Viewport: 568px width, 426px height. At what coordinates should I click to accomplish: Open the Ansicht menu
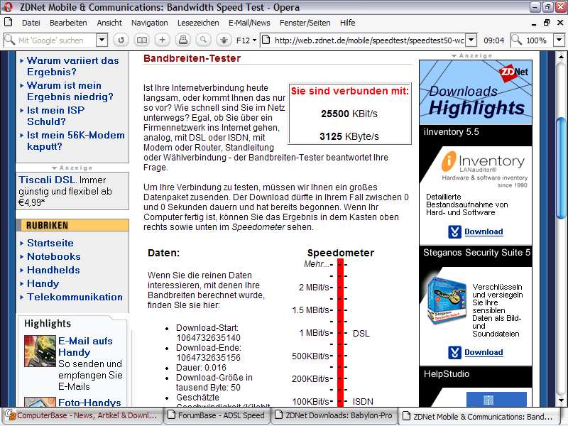(x=109, y=23)
